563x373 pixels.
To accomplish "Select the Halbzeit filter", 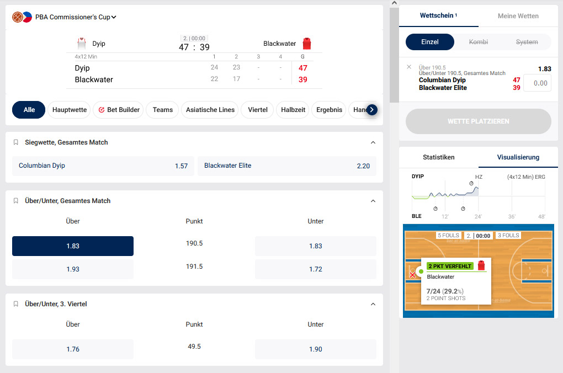I will pos(293,110).
